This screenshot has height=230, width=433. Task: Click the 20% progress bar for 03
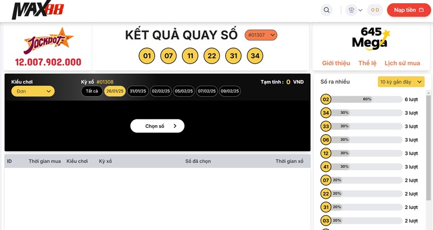pyautogui.click(x=366, y=221)
